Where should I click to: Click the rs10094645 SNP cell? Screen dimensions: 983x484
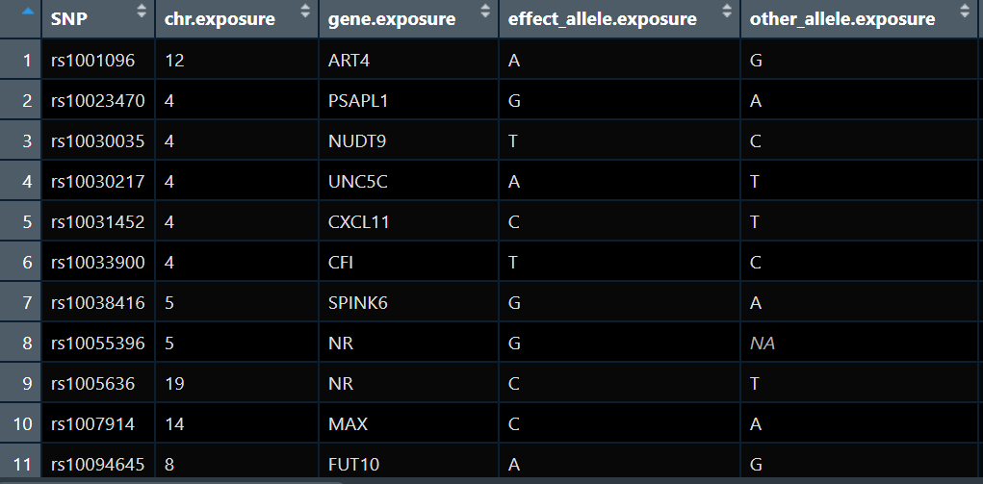[x=98, y=465]
